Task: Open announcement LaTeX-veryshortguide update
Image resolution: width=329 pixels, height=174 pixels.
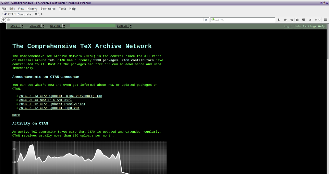Action: pos(61,96)
